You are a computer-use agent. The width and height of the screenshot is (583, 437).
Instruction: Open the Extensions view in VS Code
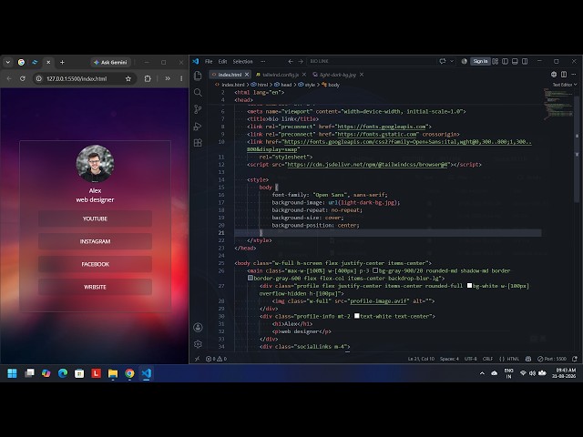[198, 143]
